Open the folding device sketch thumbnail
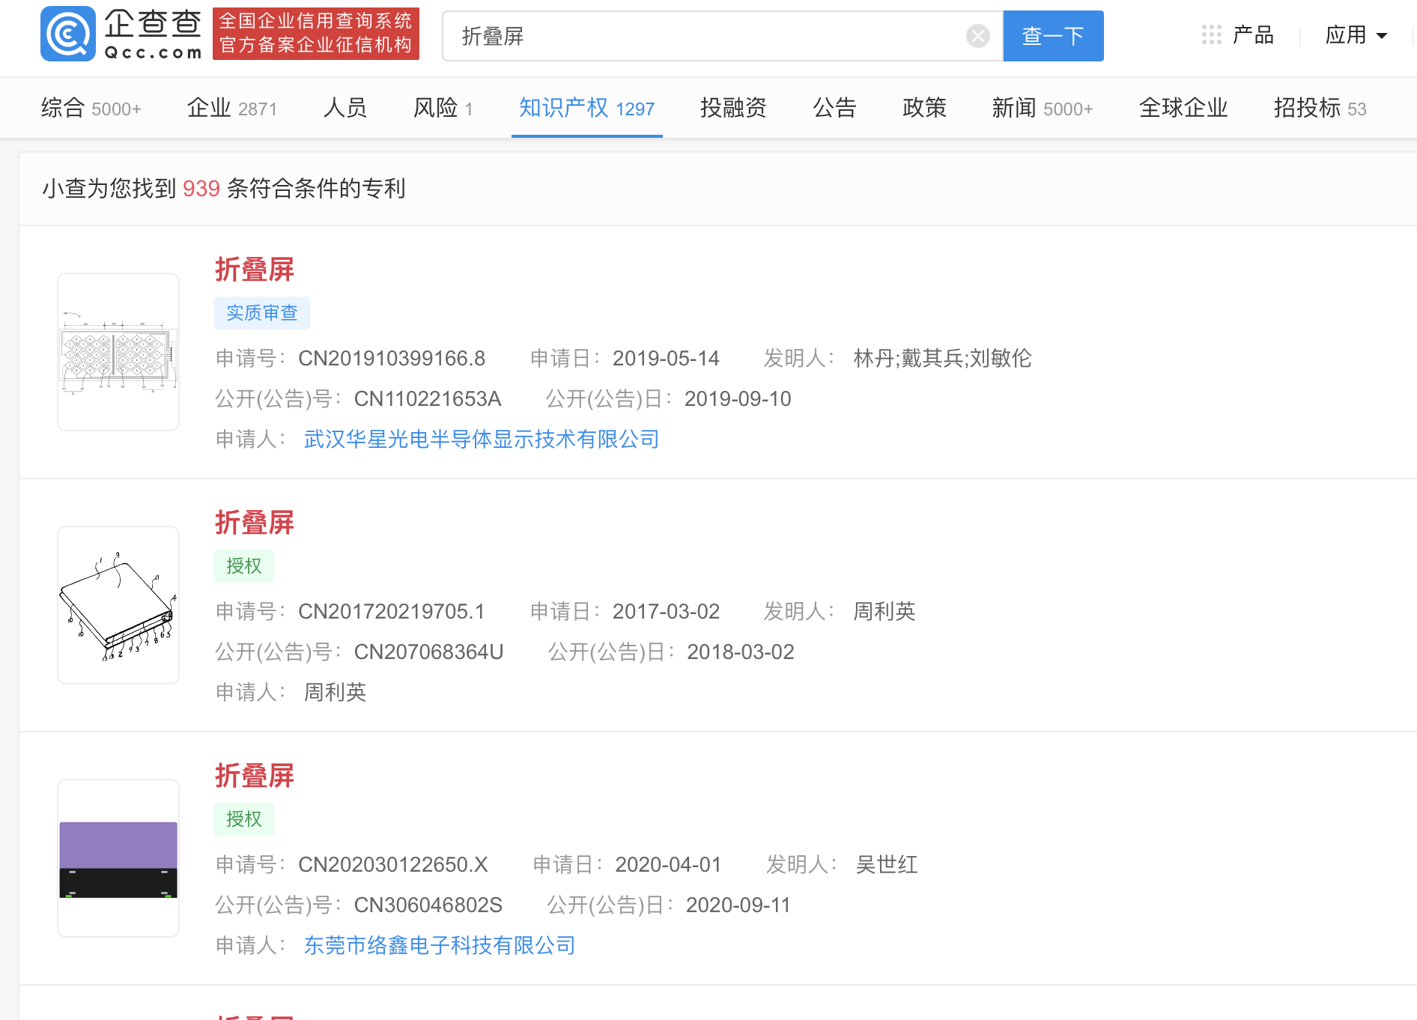The image size is (1417, 1020). pos(118,605)
